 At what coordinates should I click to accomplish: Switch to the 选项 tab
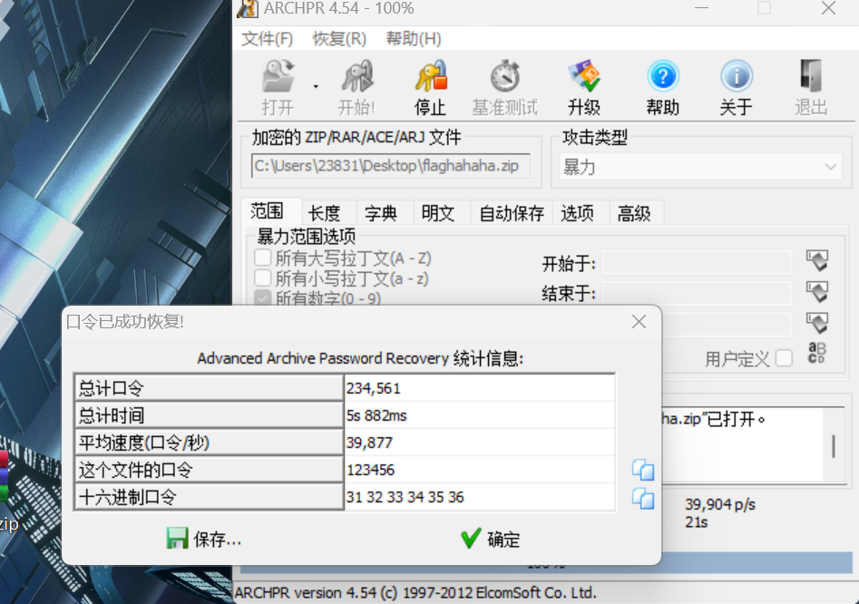pos(578,213)
